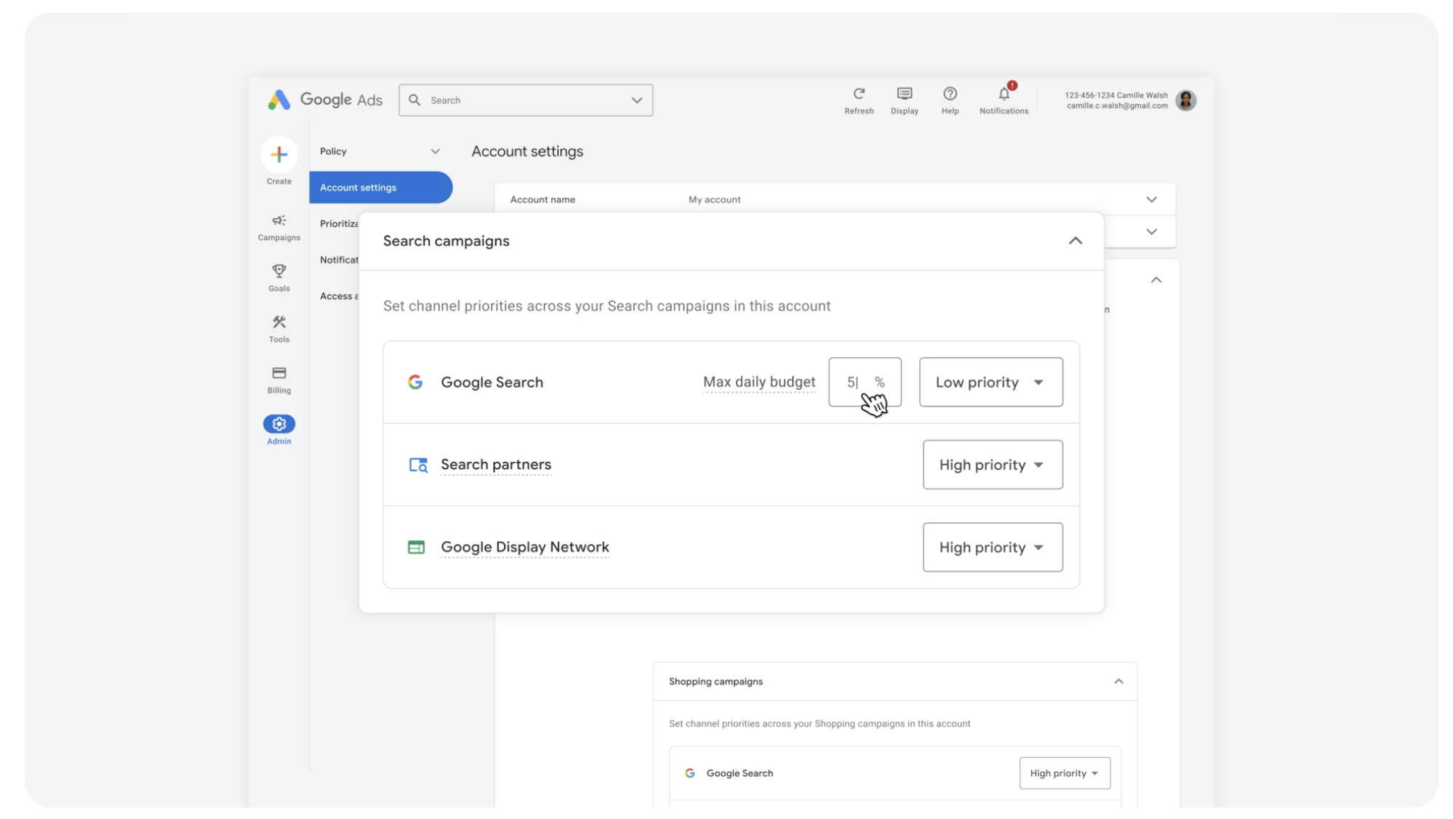Click the Max daily budget percent field

[x=865, y=382]
